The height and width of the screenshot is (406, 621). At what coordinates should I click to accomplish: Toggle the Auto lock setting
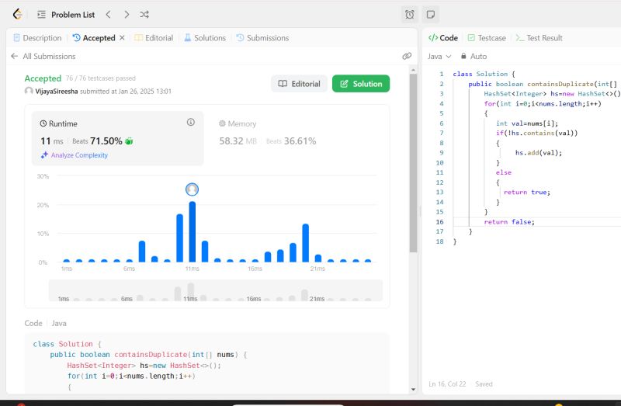point(474,56)
